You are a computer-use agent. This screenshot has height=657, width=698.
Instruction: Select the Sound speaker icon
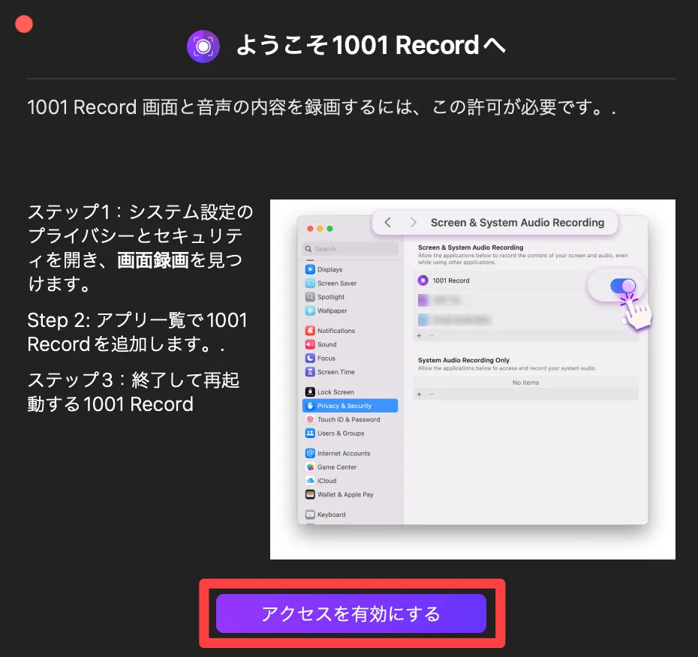point(310,344)
